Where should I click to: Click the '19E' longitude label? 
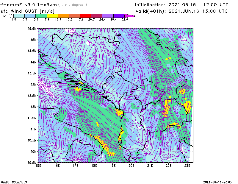(113, 166)
